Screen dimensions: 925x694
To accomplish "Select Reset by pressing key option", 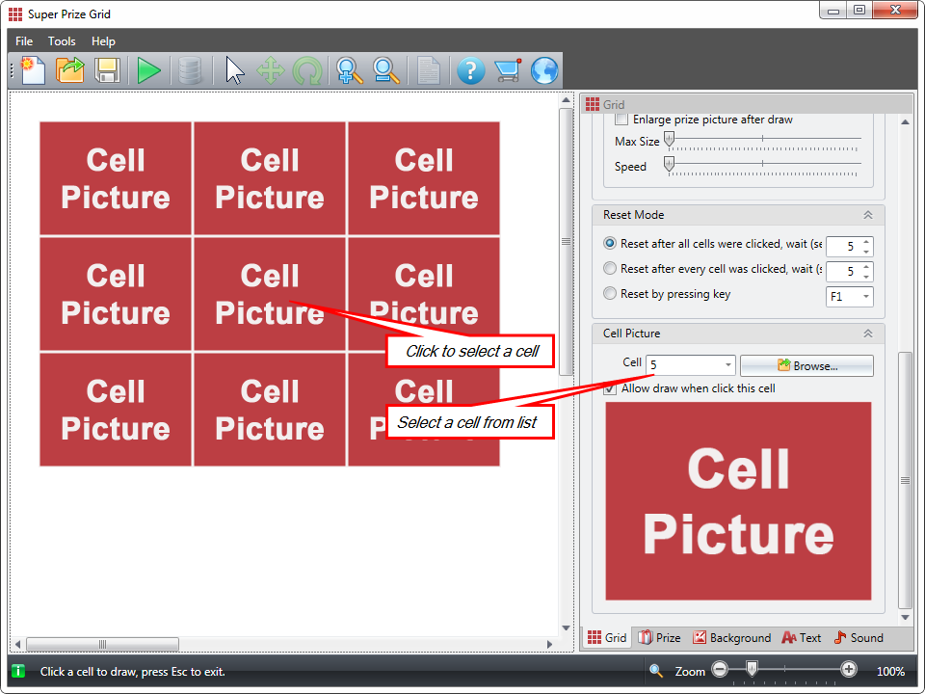I will pyautogui.click(x=610, y=294).
